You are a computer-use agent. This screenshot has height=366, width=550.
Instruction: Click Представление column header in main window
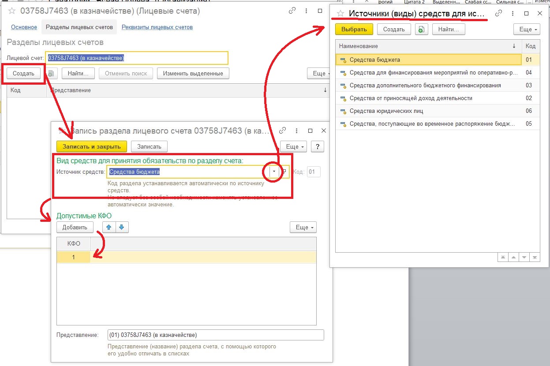188,90
